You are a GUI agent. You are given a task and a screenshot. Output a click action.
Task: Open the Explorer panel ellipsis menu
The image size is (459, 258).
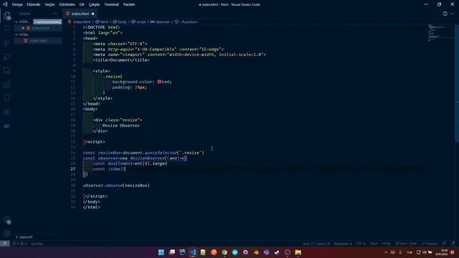coord(56,14)
